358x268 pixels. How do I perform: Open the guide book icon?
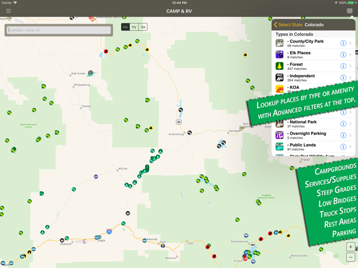(x=349, y=11)
